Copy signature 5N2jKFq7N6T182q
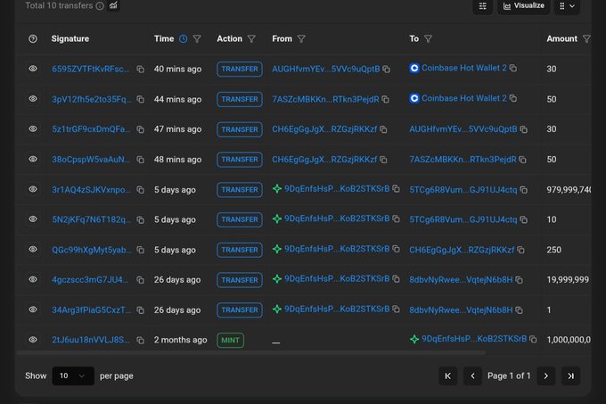 [x=140, y=219]
